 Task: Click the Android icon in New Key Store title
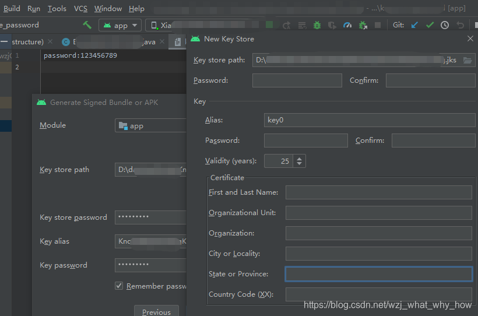tap(195, 38)
